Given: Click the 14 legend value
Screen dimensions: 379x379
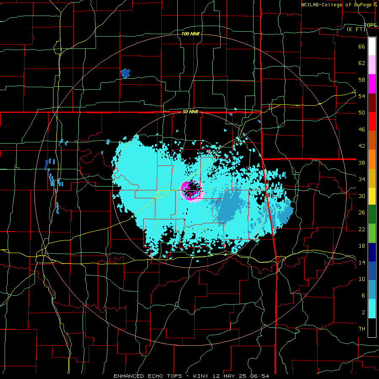Looking at the screenshot, I should [362, 262].
